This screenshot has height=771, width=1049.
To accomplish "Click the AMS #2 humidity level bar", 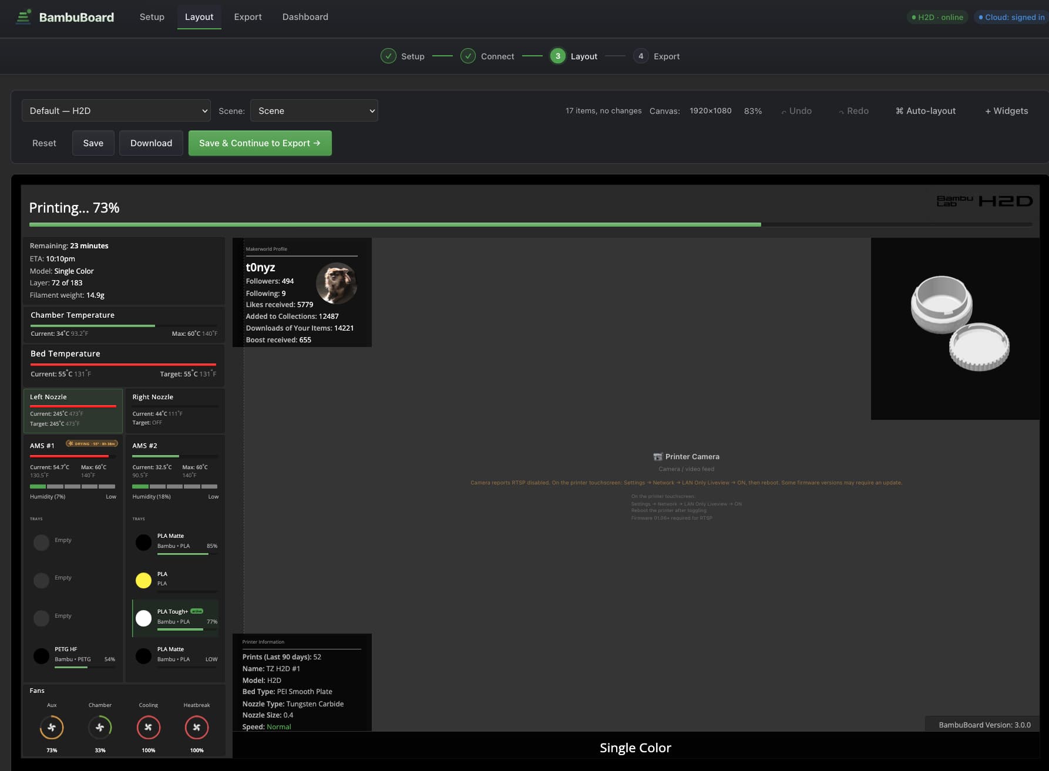I will tap(174, 487).
